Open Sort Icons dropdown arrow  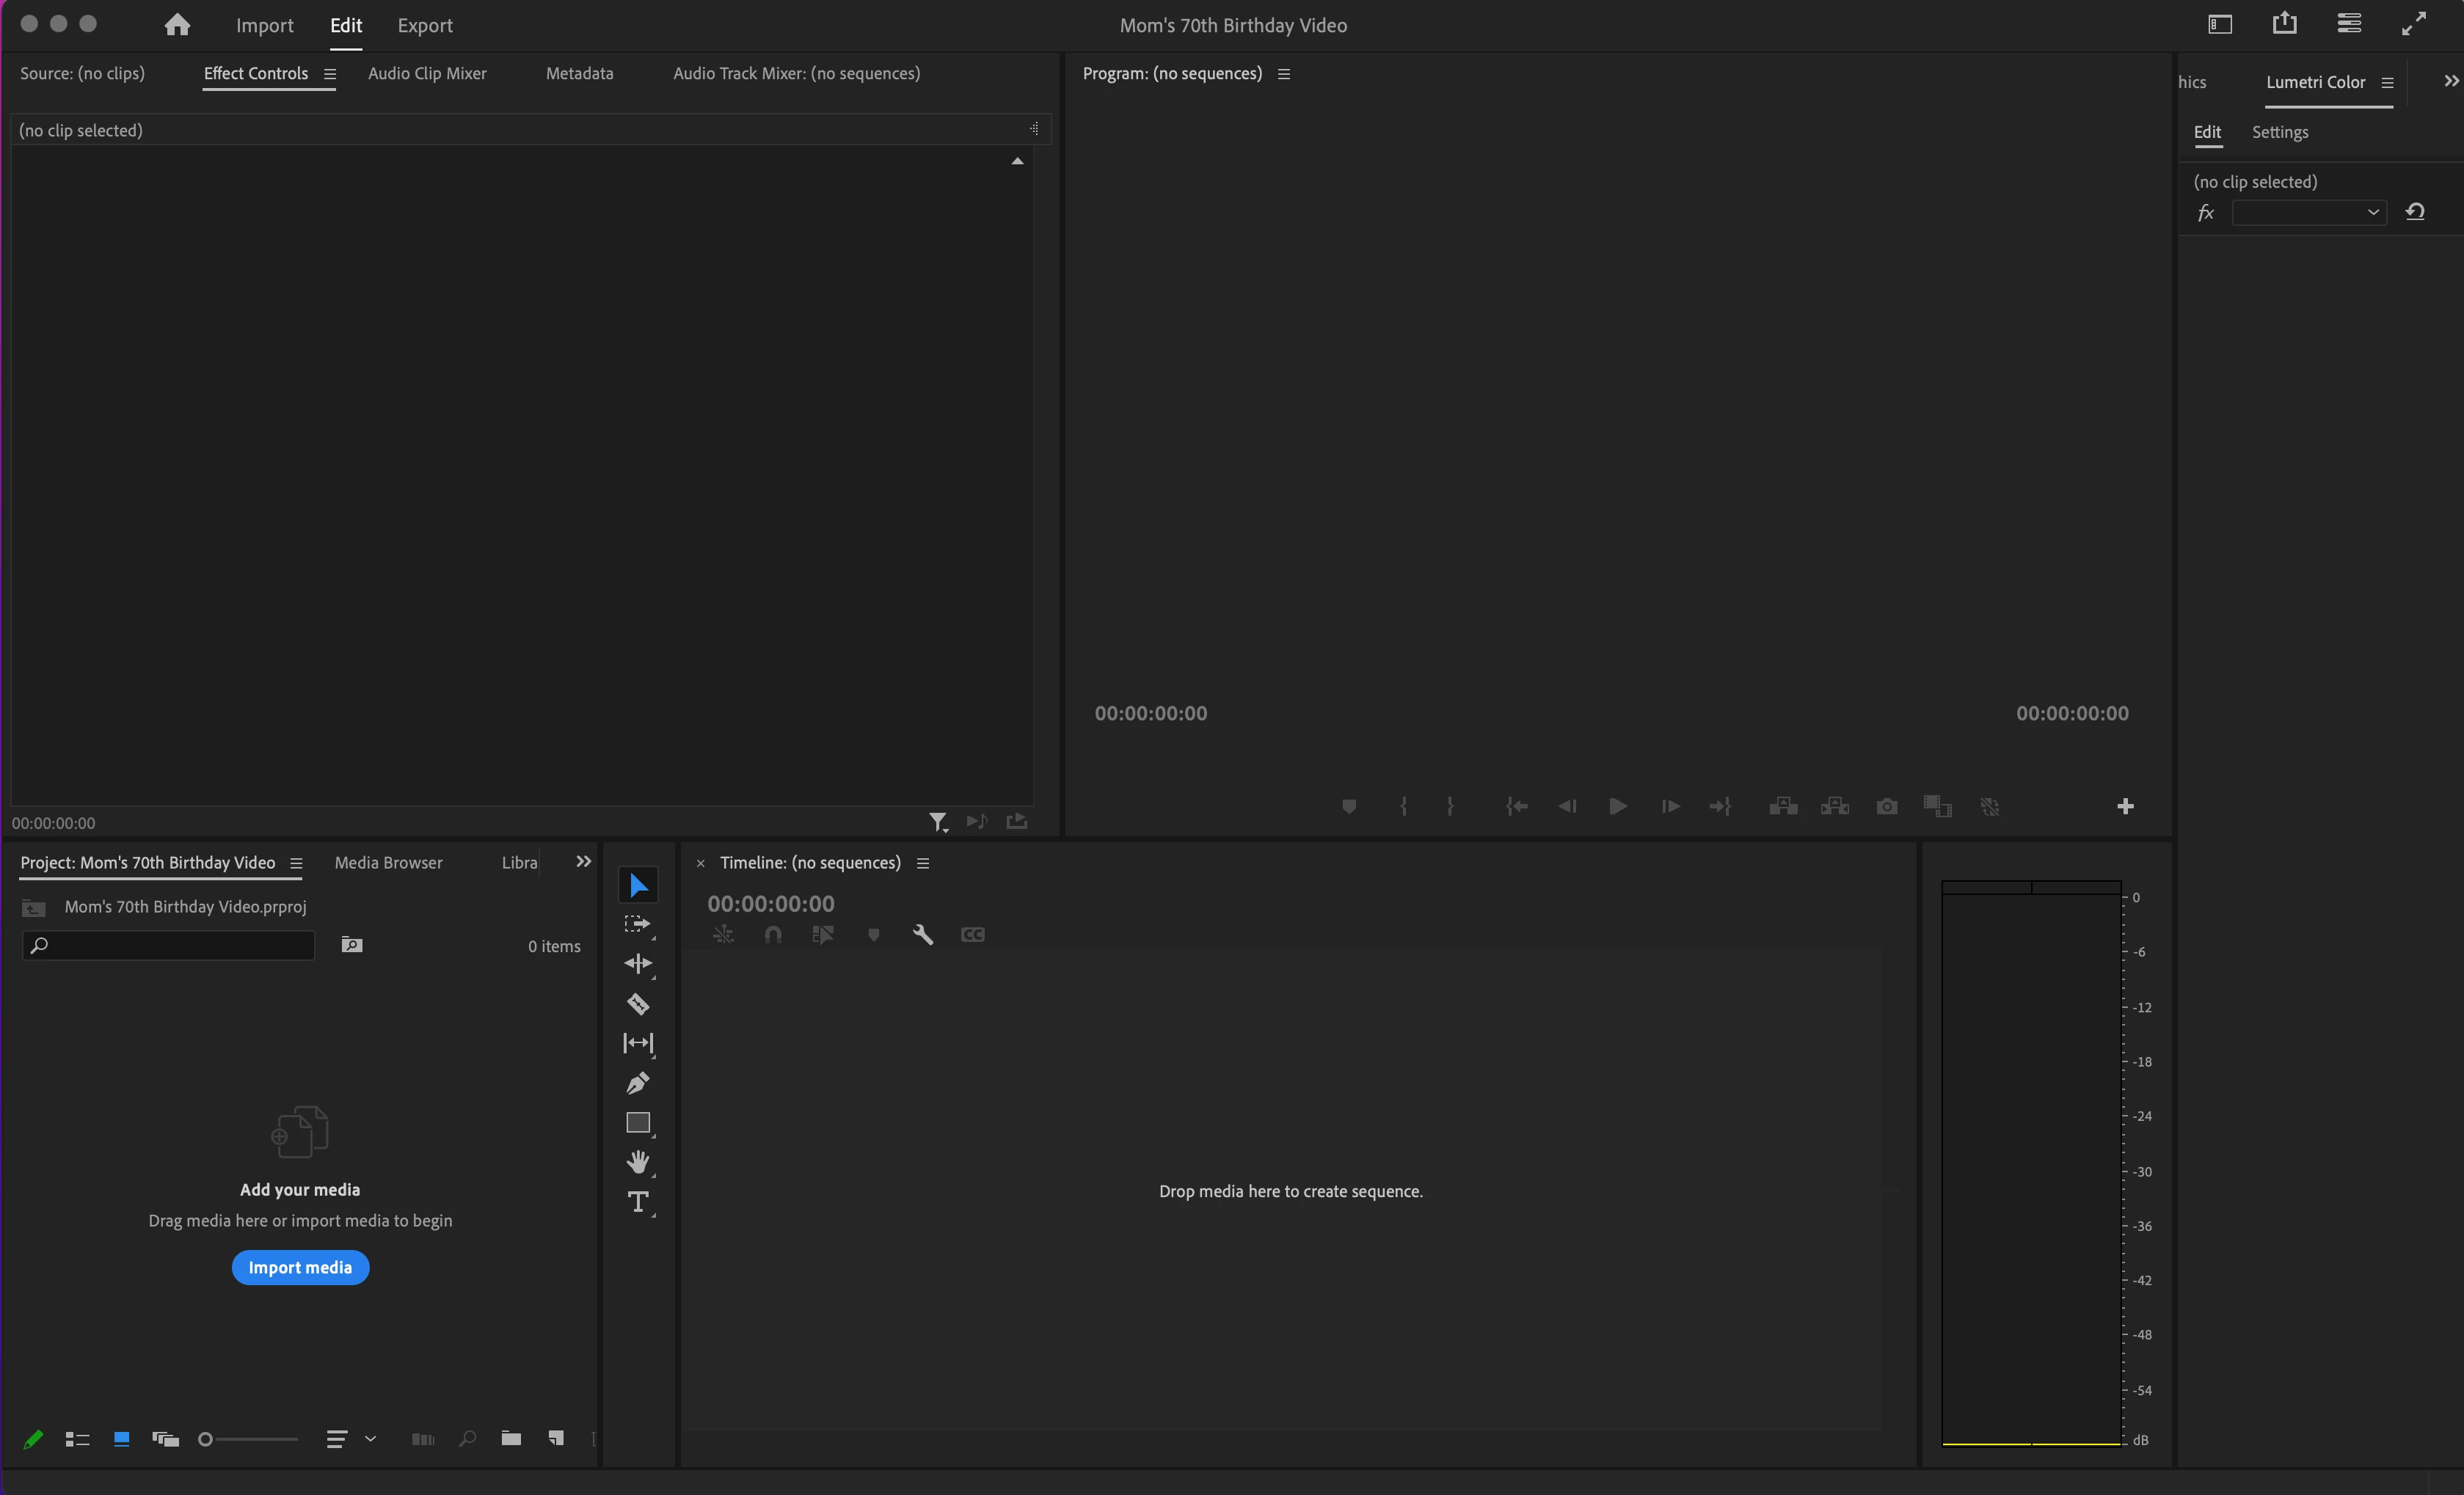point(370,1439)
